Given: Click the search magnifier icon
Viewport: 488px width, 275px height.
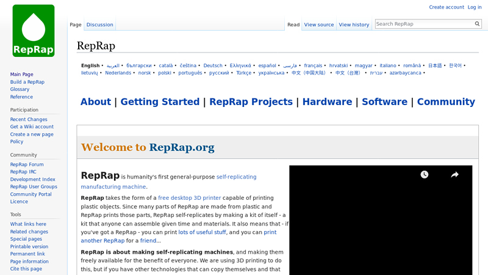Looking at the screenshot, I should coord(477,24).
